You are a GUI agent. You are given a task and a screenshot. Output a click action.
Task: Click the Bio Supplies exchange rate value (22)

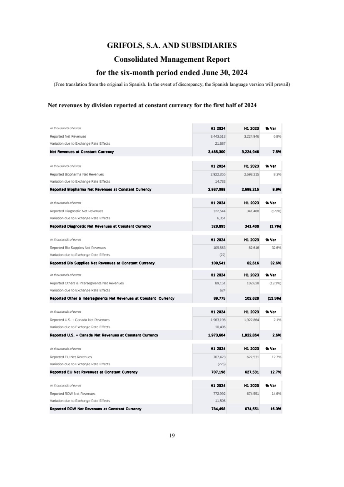pos(222,255)
